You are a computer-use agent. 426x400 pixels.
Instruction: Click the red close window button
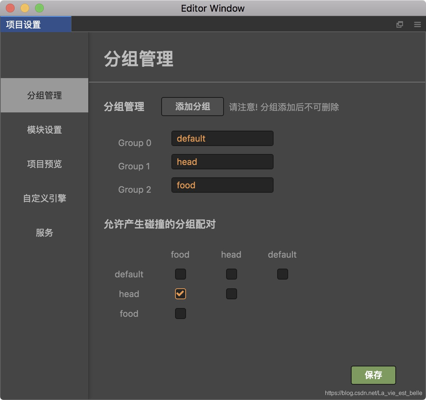pos(10,8)
